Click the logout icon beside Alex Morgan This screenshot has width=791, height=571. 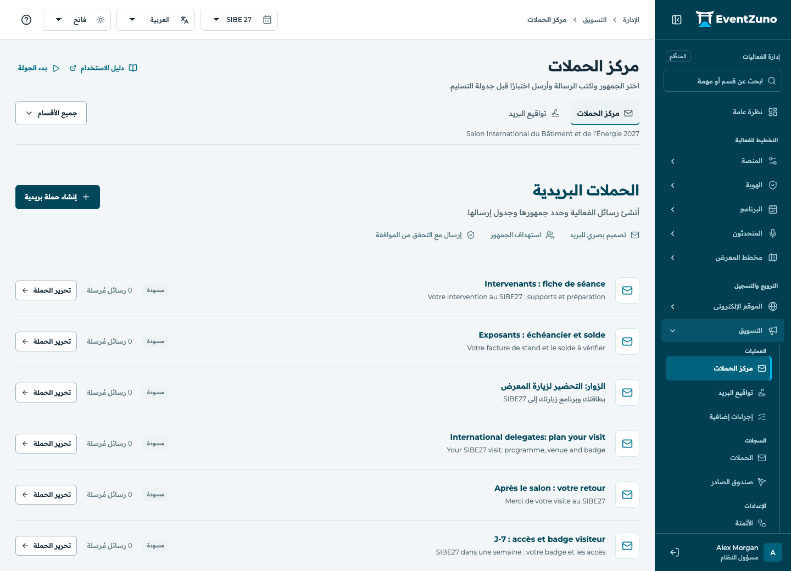[x=675, y=552]
